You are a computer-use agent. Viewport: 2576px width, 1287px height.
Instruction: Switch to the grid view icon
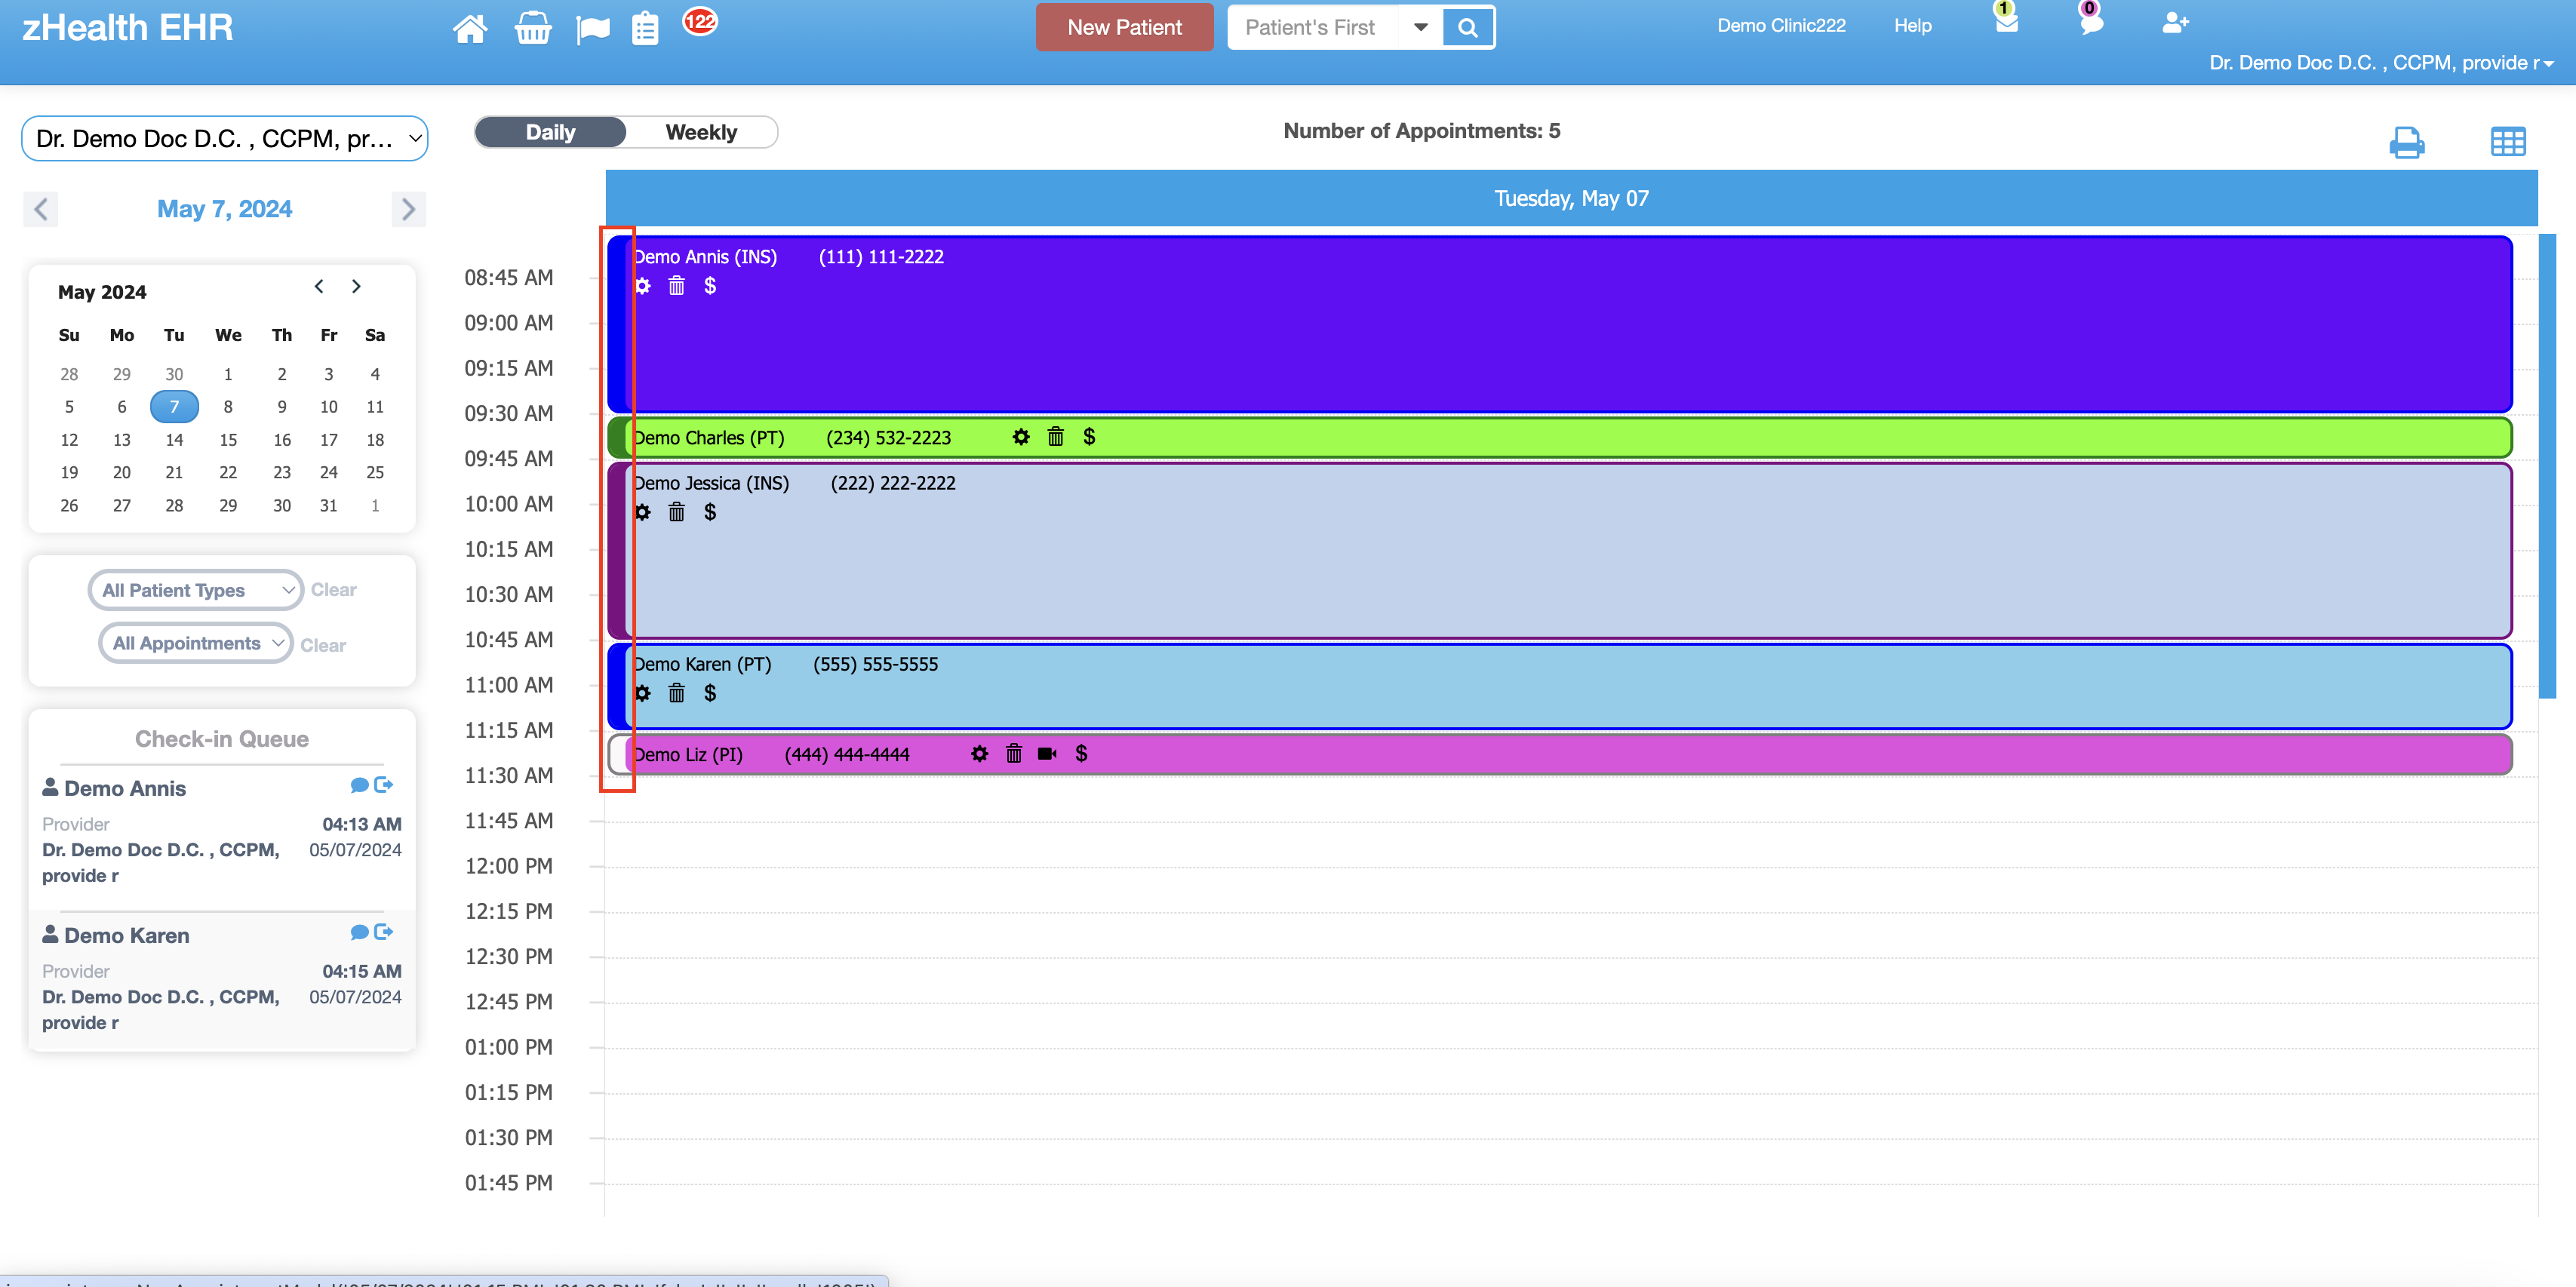coord(2509,142)
